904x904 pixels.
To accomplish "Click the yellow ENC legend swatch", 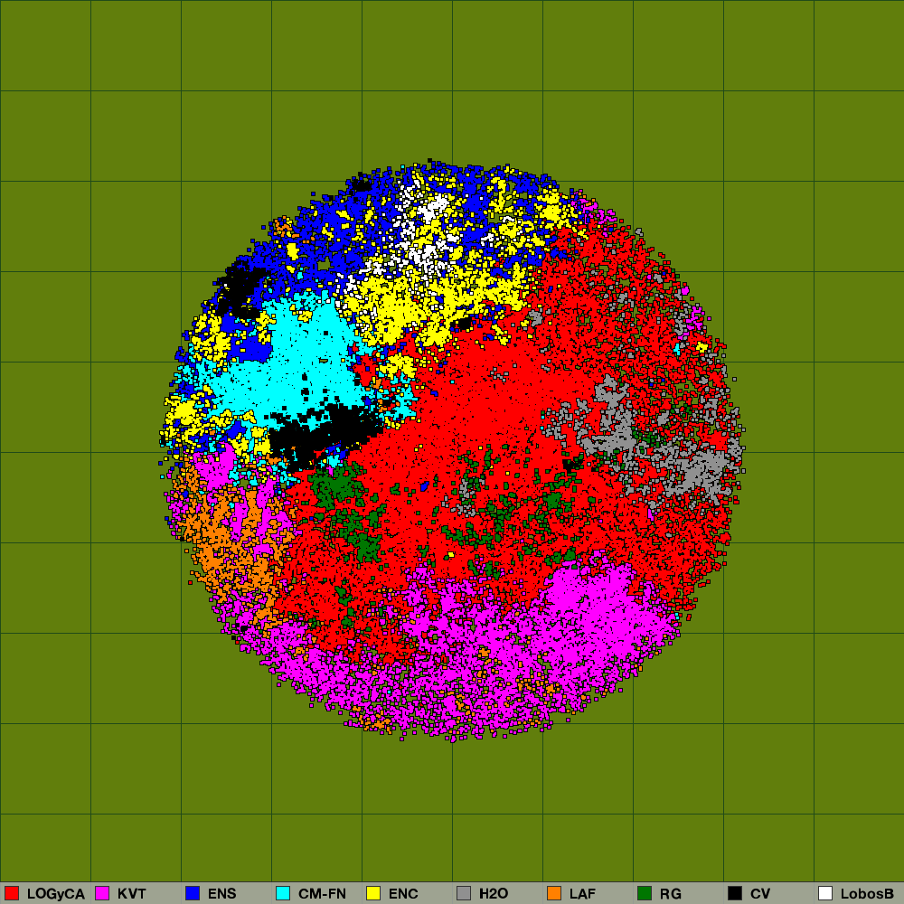I will coord(373,893).
